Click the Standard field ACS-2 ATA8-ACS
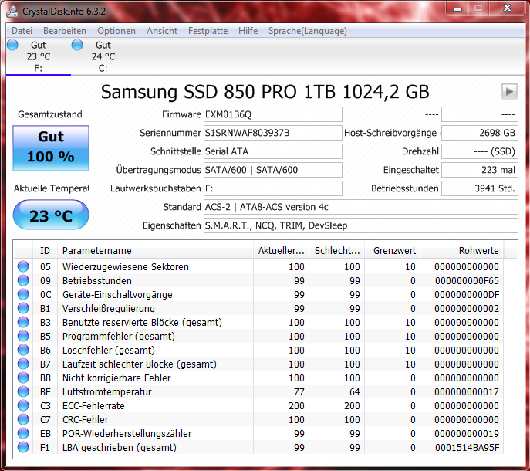530x471 pixels. click(x=360, y=207)
